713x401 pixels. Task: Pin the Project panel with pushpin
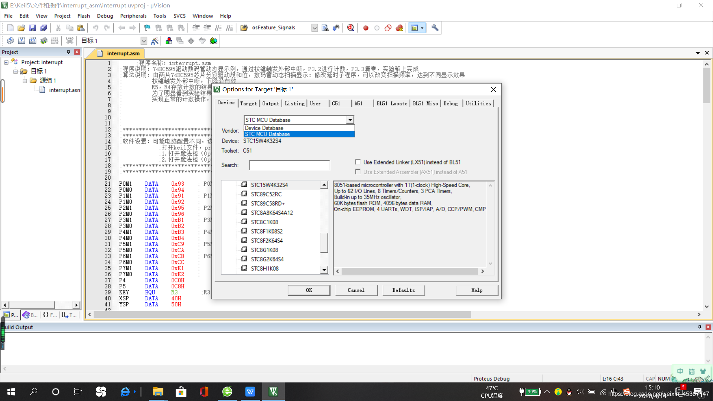(68, 52)
